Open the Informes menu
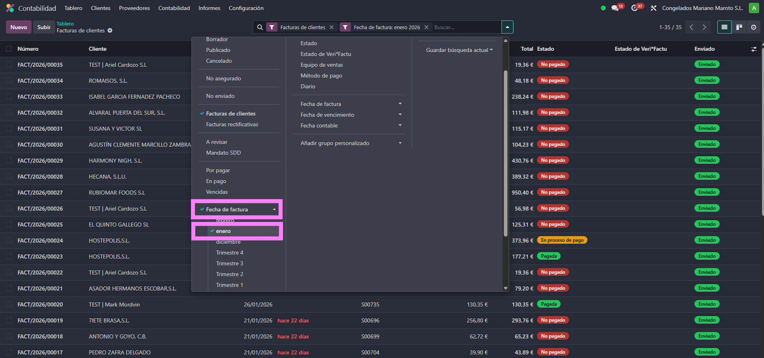764x358 pixels. click(x=209, y=8)
